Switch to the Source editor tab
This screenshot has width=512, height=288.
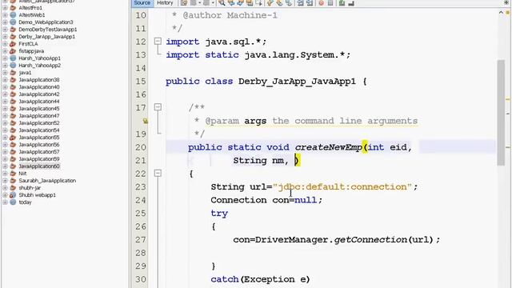(142, 3)
